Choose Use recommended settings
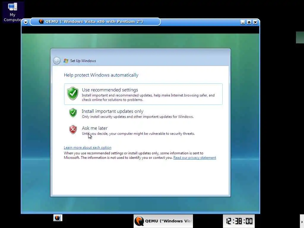304x228 pixels. click(143, 94)
